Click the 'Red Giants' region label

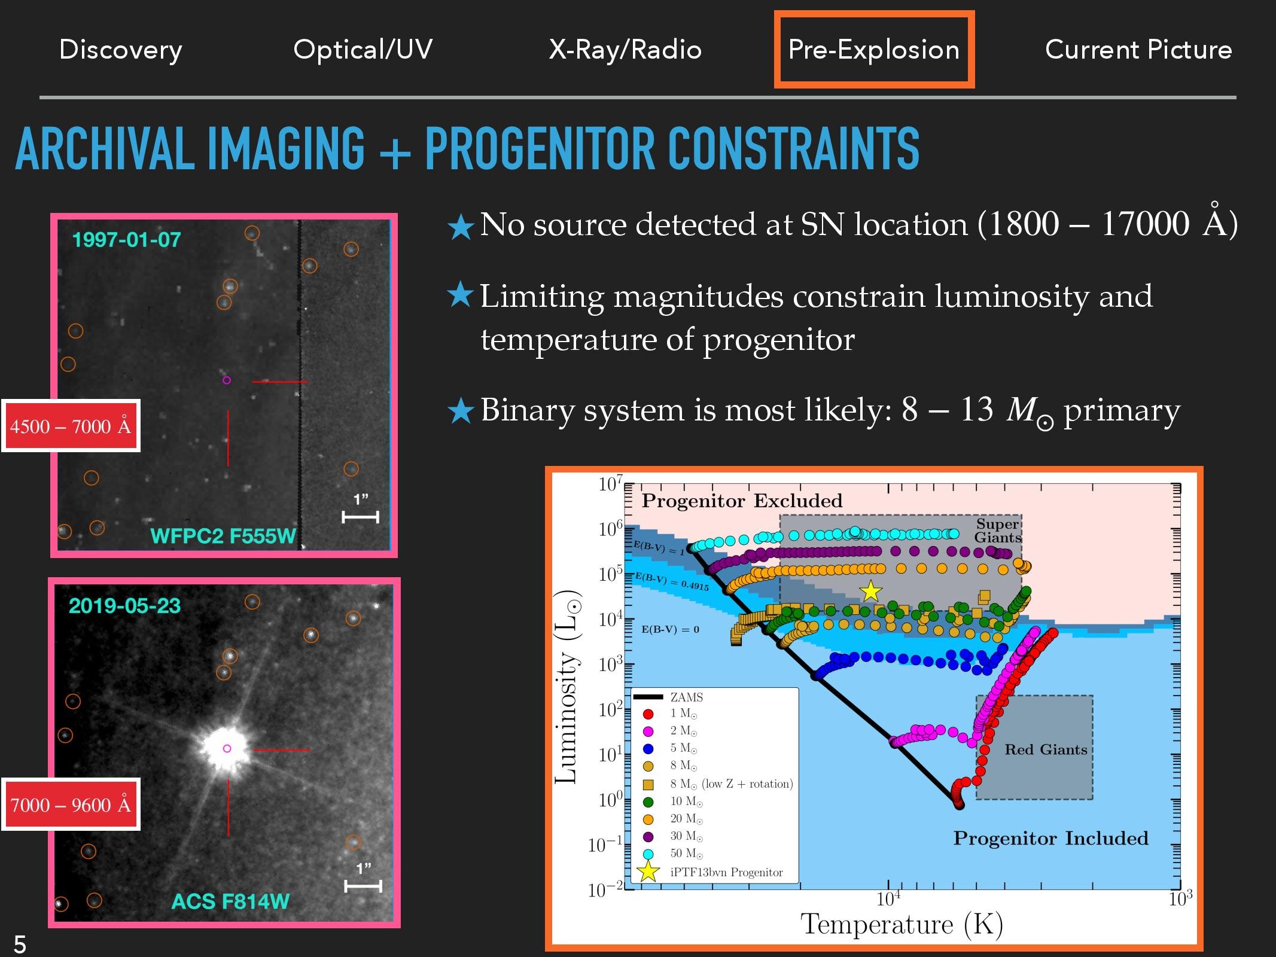[x=1046, y=749]
